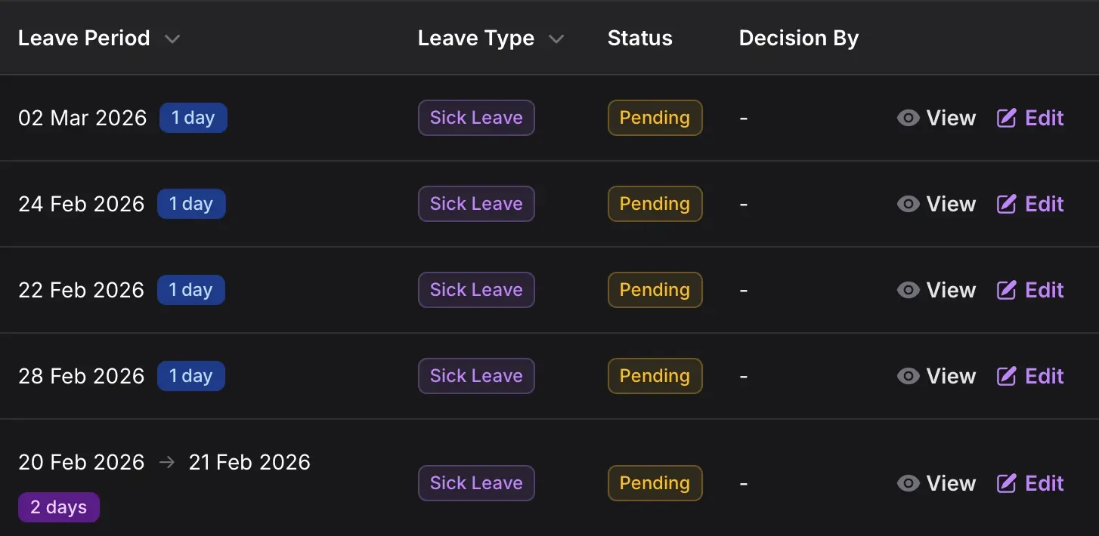Image resolution: width=1099 pixels, height=536 pixels.
Task: Click the 1 day badge on 22 Feb 2026 row
Action: [x=191, y=290]
